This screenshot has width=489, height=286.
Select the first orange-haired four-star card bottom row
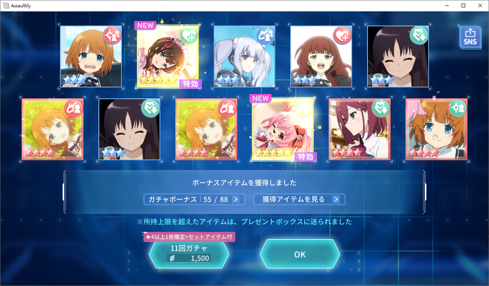[x=53, y=129]
